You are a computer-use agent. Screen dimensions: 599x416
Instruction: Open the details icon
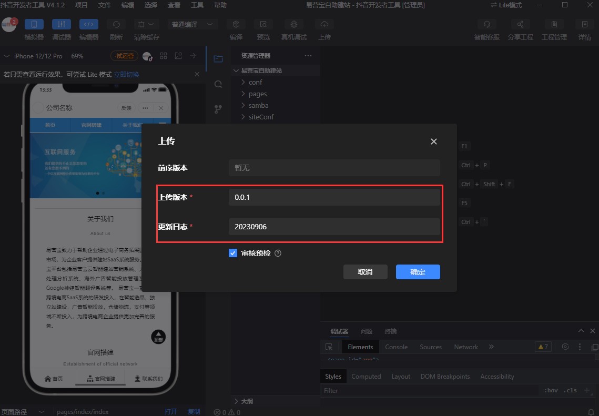584,24
